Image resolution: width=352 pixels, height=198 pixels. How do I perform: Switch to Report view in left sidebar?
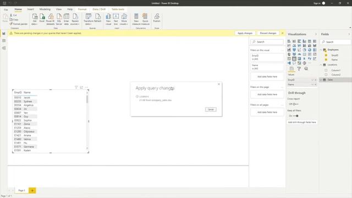4,34
